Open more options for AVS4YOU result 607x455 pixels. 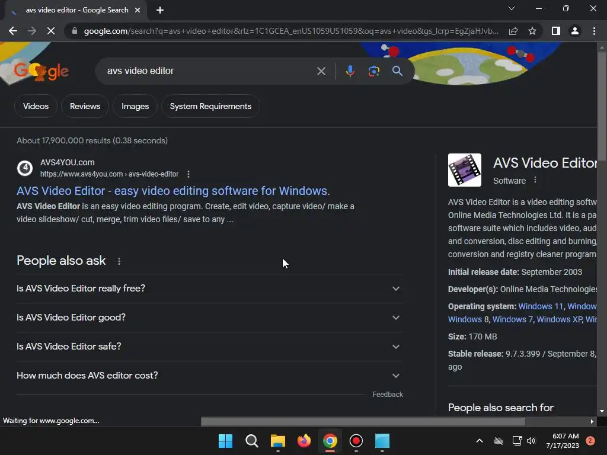click(x=189, y=175)
